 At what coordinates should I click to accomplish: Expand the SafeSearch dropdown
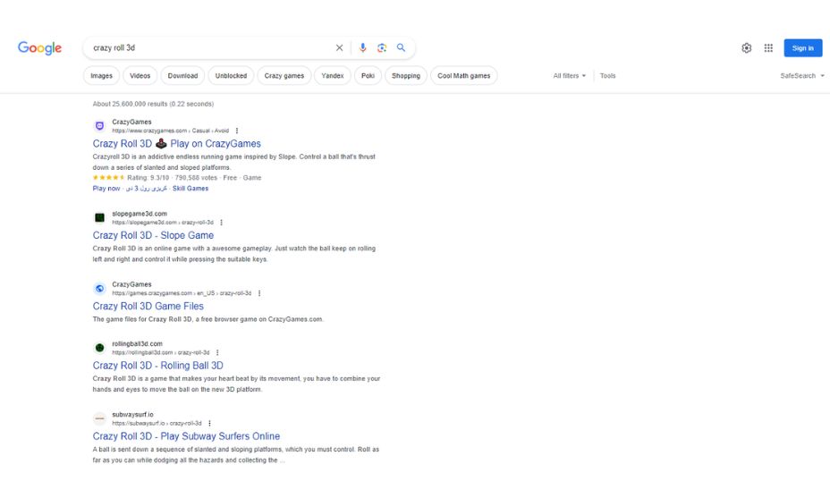coord(802,76)
